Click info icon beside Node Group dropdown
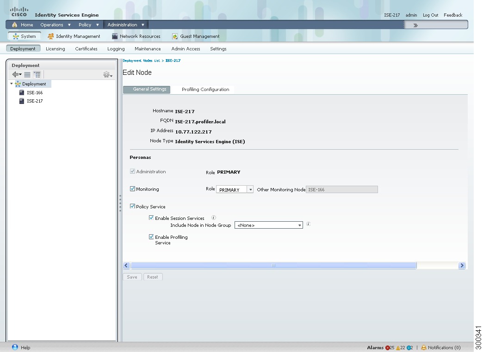This screenshot has height=352, width=483. coord(308,224)
